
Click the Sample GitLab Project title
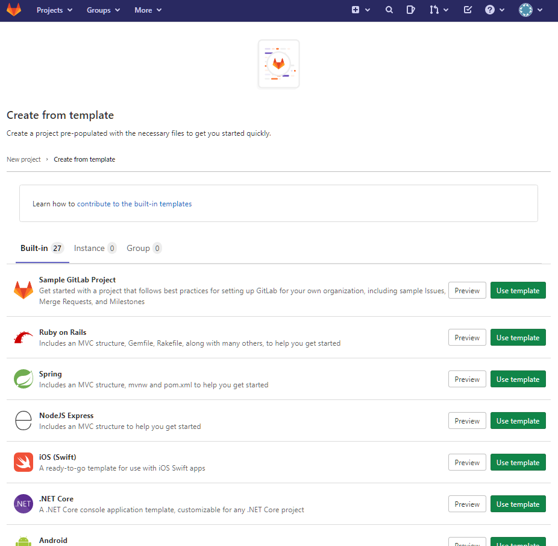(77, 280)
